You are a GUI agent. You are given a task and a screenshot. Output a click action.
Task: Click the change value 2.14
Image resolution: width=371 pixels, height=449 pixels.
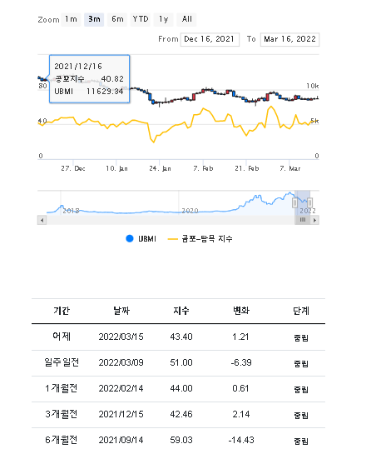click(x=241, y=414)
